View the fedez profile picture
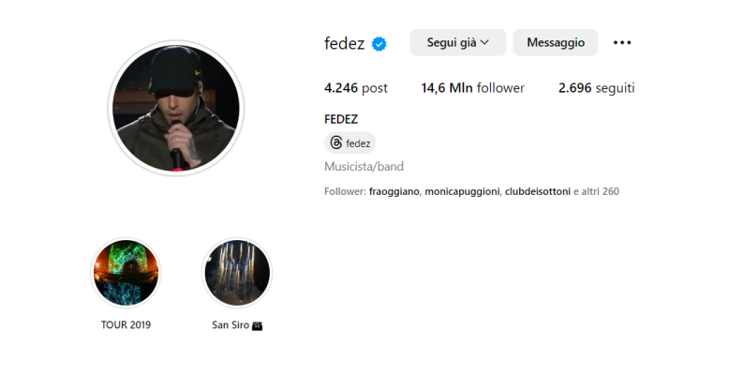Image resolution: width=743 pixels, height=375 pixels. (x=176, y=108)
